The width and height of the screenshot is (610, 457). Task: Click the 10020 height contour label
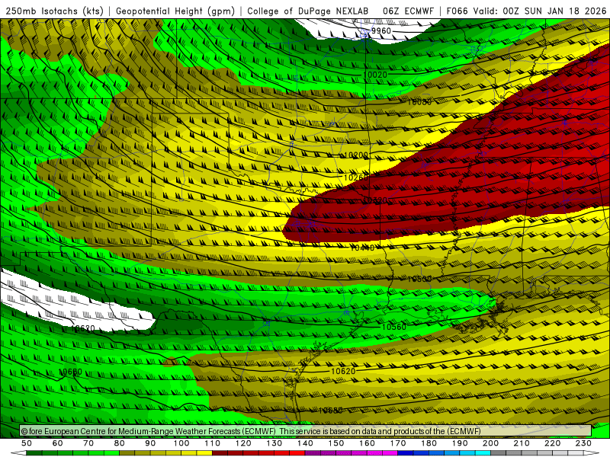click(x=375, y=75)
